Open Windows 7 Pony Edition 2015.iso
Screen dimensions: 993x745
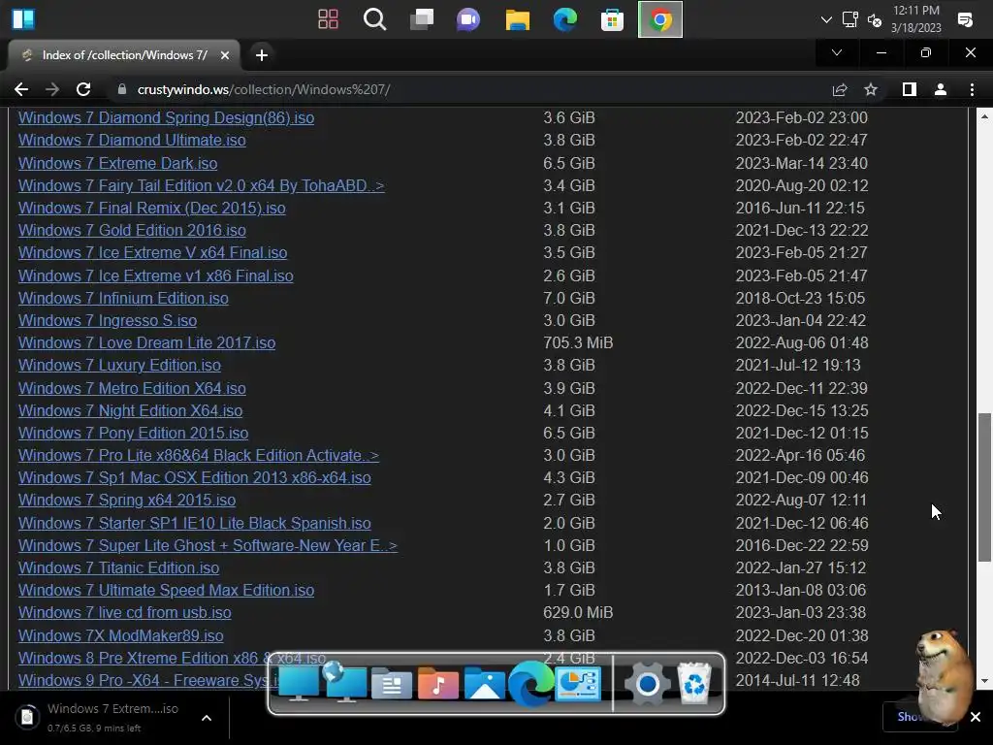133,433
